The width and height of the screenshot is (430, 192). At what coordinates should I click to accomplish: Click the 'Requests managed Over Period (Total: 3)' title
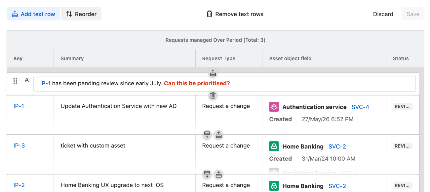coord(215,40)
